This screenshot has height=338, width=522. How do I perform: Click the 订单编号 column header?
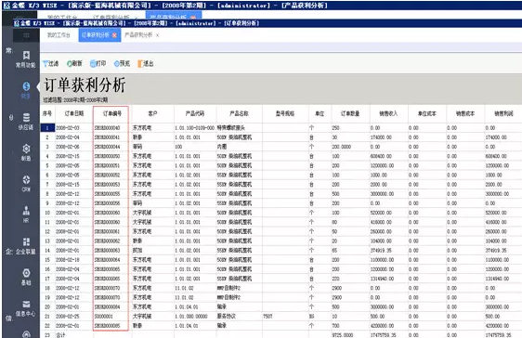tap(112, 113)
